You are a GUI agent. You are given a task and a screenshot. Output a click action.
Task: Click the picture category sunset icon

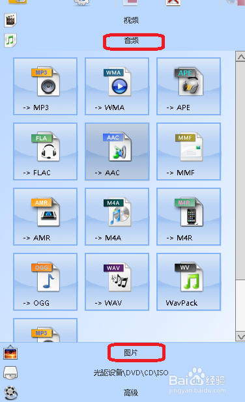click(10, 353)
